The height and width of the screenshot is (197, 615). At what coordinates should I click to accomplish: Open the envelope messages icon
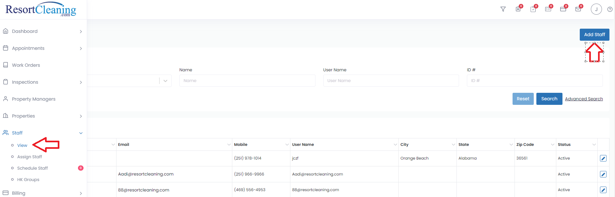point(578,9)
